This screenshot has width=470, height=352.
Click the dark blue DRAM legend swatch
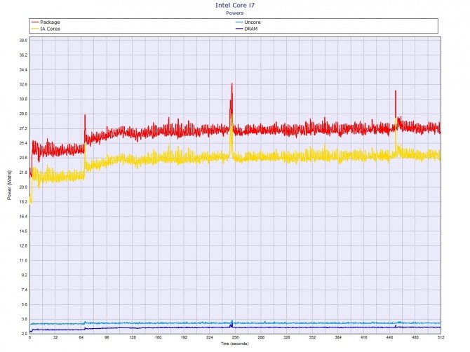[x=239, y=29]
